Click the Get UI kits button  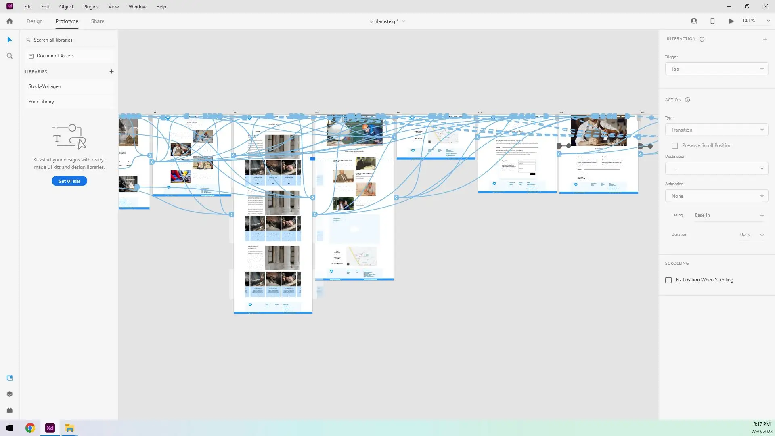[69, 181]
